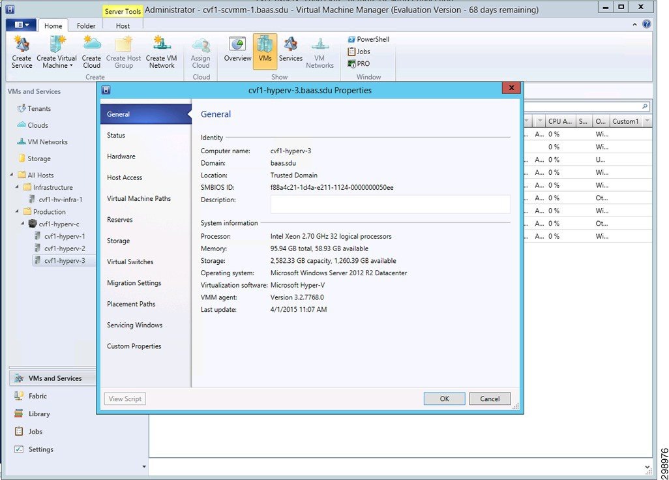Collapse the cvf1-hyperv-c cluster node
The height and width of the screenshot is (480, 669).
(x=23, y=223)
